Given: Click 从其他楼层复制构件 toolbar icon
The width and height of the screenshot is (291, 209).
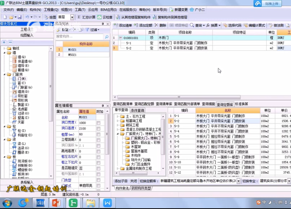Looking at the screenshot, I should coord(133,17).
